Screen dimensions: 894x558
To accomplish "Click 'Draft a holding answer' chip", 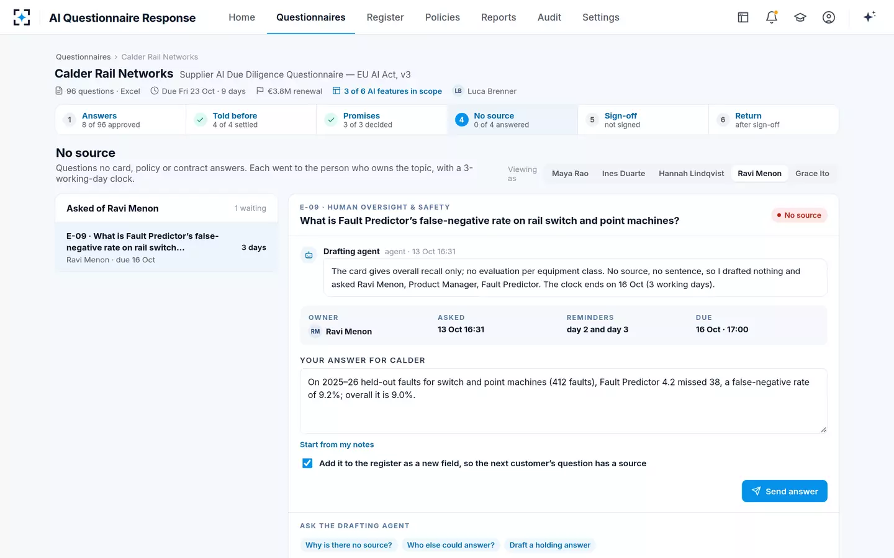I will tap(550, 545).
